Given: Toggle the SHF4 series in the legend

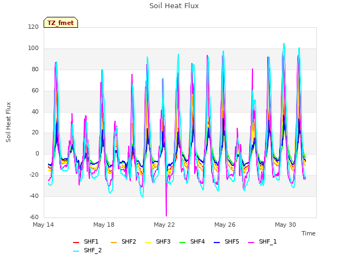Looking at the screenshot, I should pyautogui.click(x=192, y=241).
